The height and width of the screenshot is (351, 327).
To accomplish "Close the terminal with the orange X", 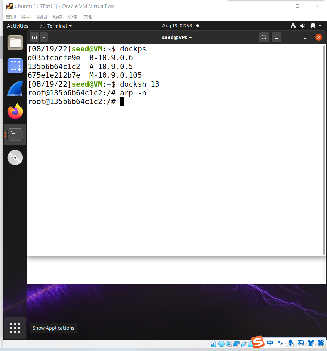I will [319, 37].
